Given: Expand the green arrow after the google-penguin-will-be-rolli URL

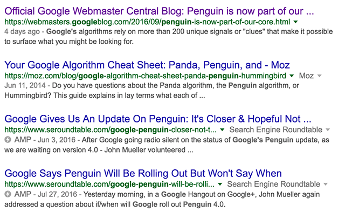Looking at the screenshot, I should (x=222, y=185).
